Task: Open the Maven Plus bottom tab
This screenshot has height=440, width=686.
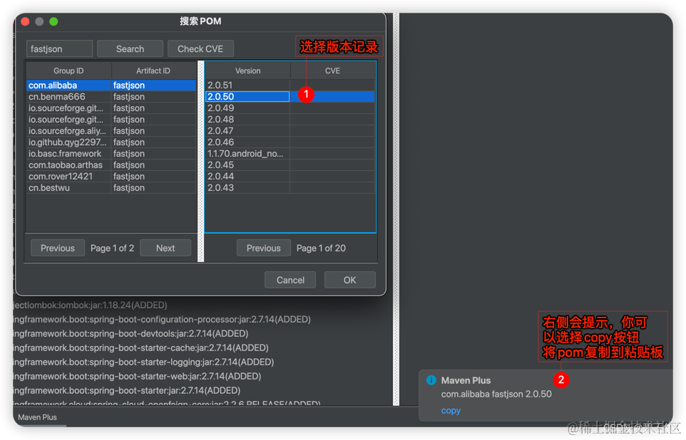Action: point(37,417)
